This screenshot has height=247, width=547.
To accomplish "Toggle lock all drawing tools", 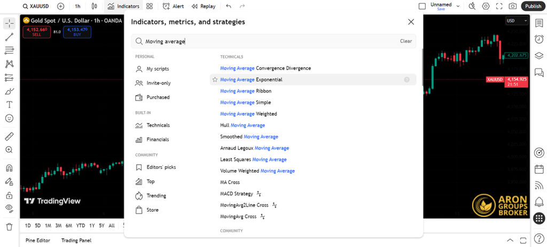I will pyautogui.click(x=9, y=195).
